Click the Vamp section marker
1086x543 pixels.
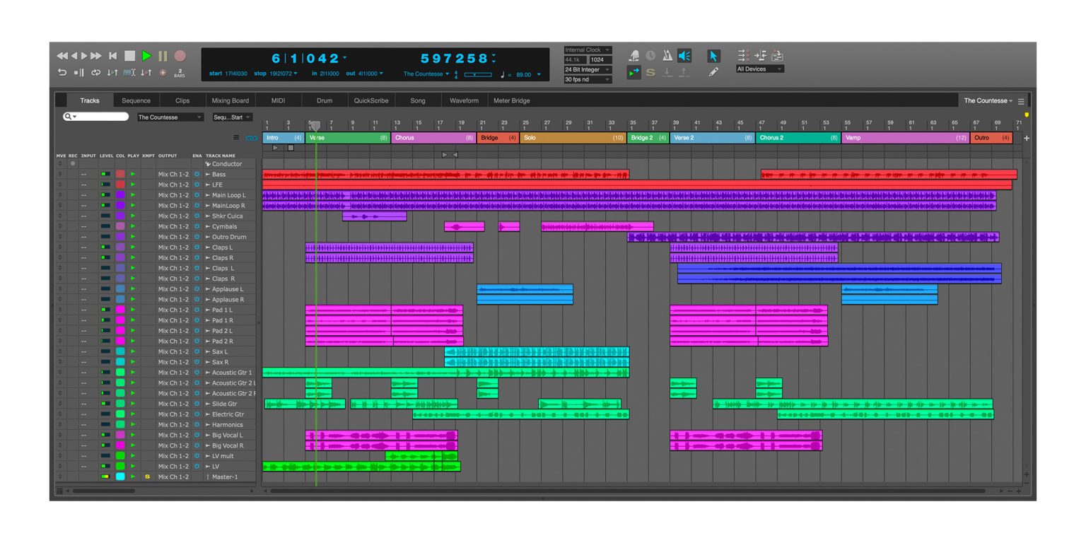[905, 138]
